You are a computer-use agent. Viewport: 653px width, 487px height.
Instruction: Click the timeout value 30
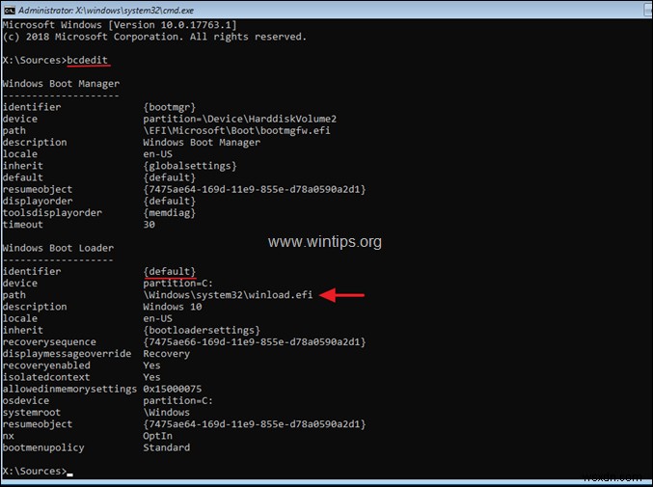pyautogui.click(x=150, y=225)
